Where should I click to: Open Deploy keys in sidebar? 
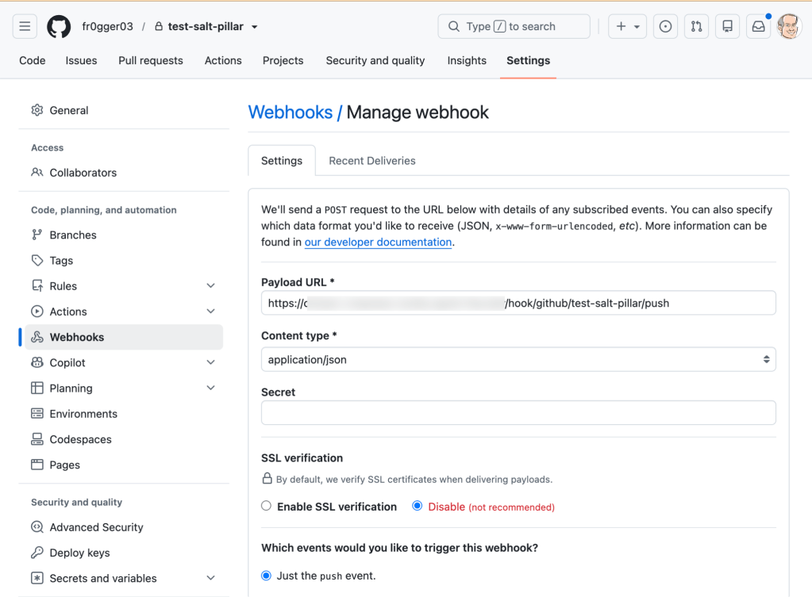coord(79,553)
